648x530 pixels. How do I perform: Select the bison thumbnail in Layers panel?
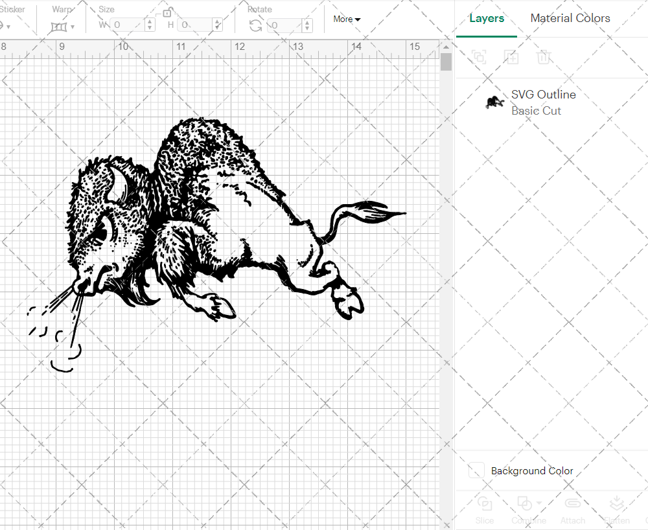494,102
